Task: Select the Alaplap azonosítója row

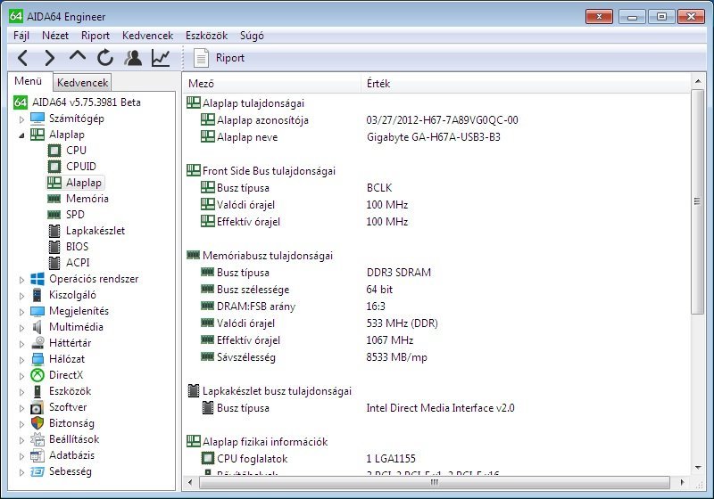Action: pos(437,120)
